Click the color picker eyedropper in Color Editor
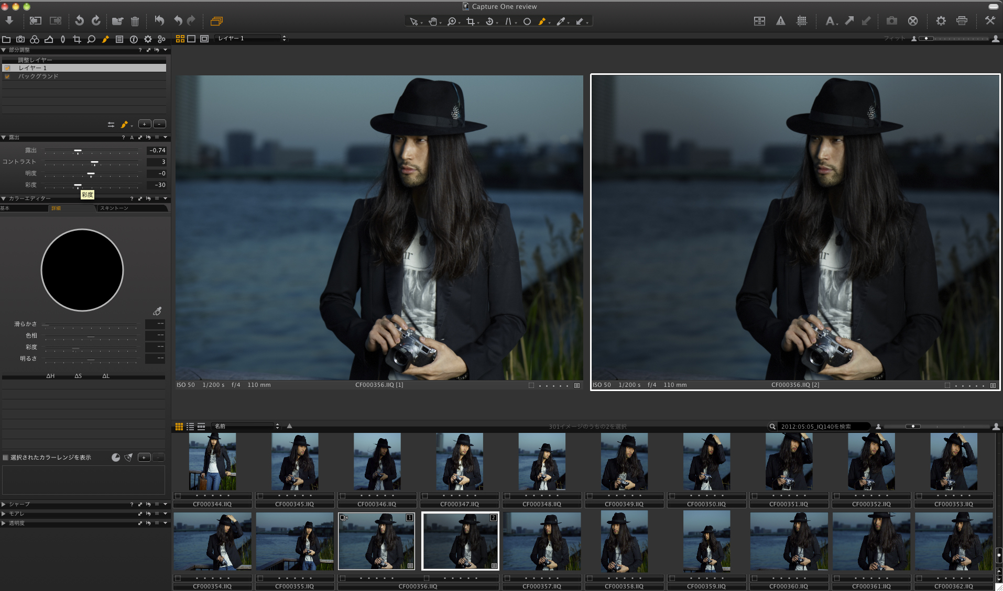The width and height of the screenshot is (1003, 591). tap(157, 311)
